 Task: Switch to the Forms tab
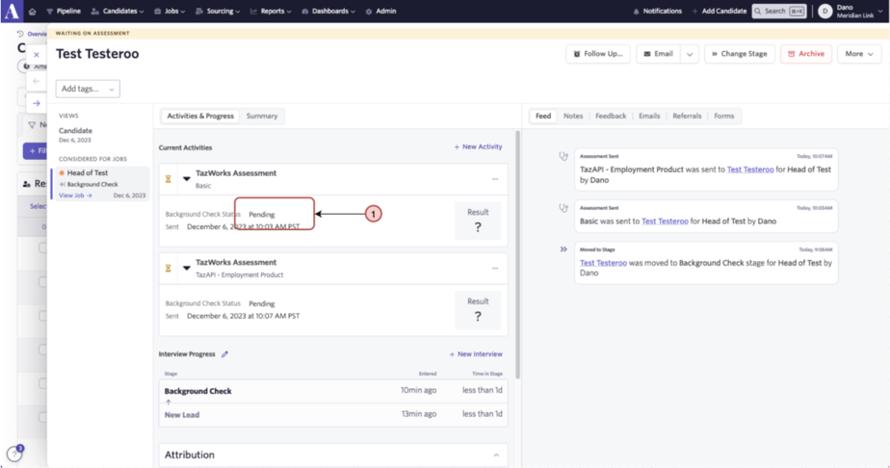[x=723, y=116]
